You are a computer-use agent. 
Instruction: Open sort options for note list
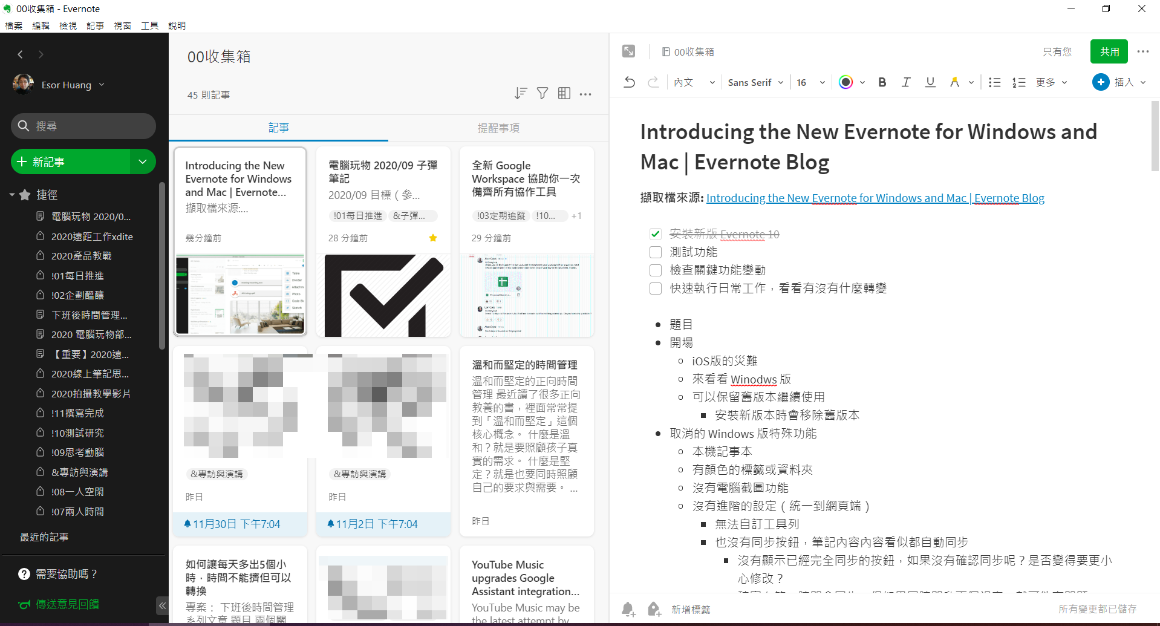point(521,94)
